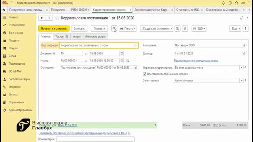253x142 pixels.
Task: Open favorites star icon in title bar
Action: click(x=236, y=3)
